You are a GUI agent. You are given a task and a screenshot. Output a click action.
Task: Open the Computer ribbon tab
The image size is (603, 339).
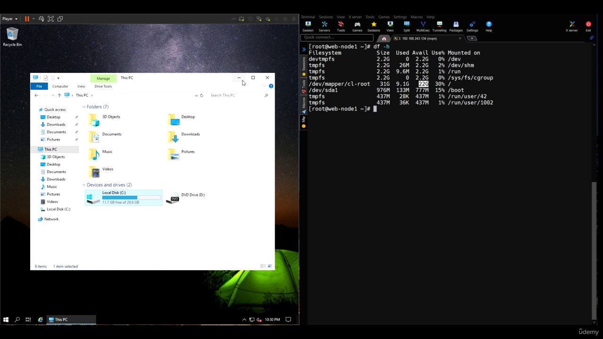(60, 86)
